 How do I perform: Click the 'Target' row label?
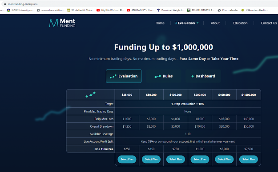[109, 104]
